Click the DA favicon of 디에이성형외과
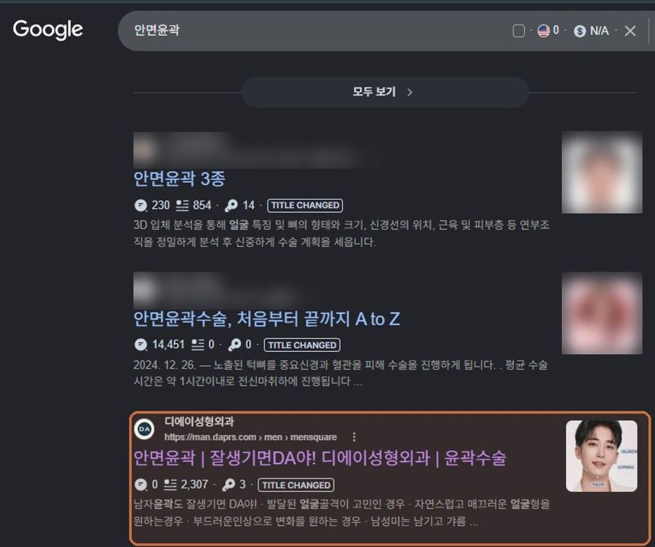Viewport: 655px width, 547px height. coord(144,429)
